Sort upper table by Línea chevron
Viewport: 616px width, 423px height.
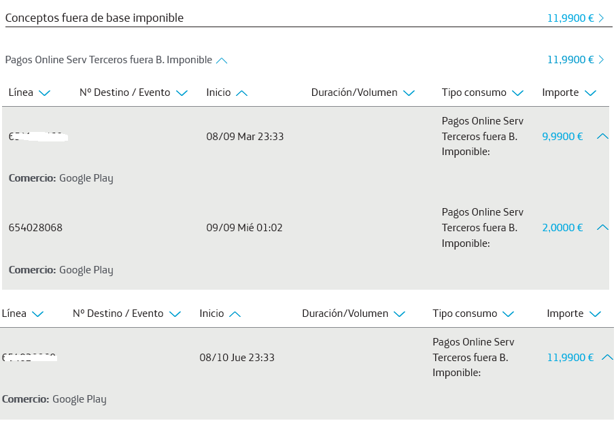point(45,93)
